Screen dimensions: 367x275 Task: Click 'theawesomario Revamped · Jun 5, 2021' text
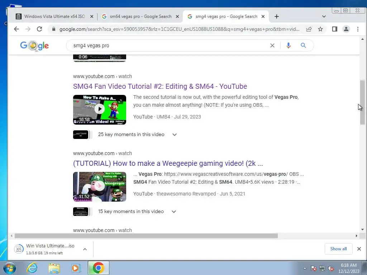tap(201, 194)
